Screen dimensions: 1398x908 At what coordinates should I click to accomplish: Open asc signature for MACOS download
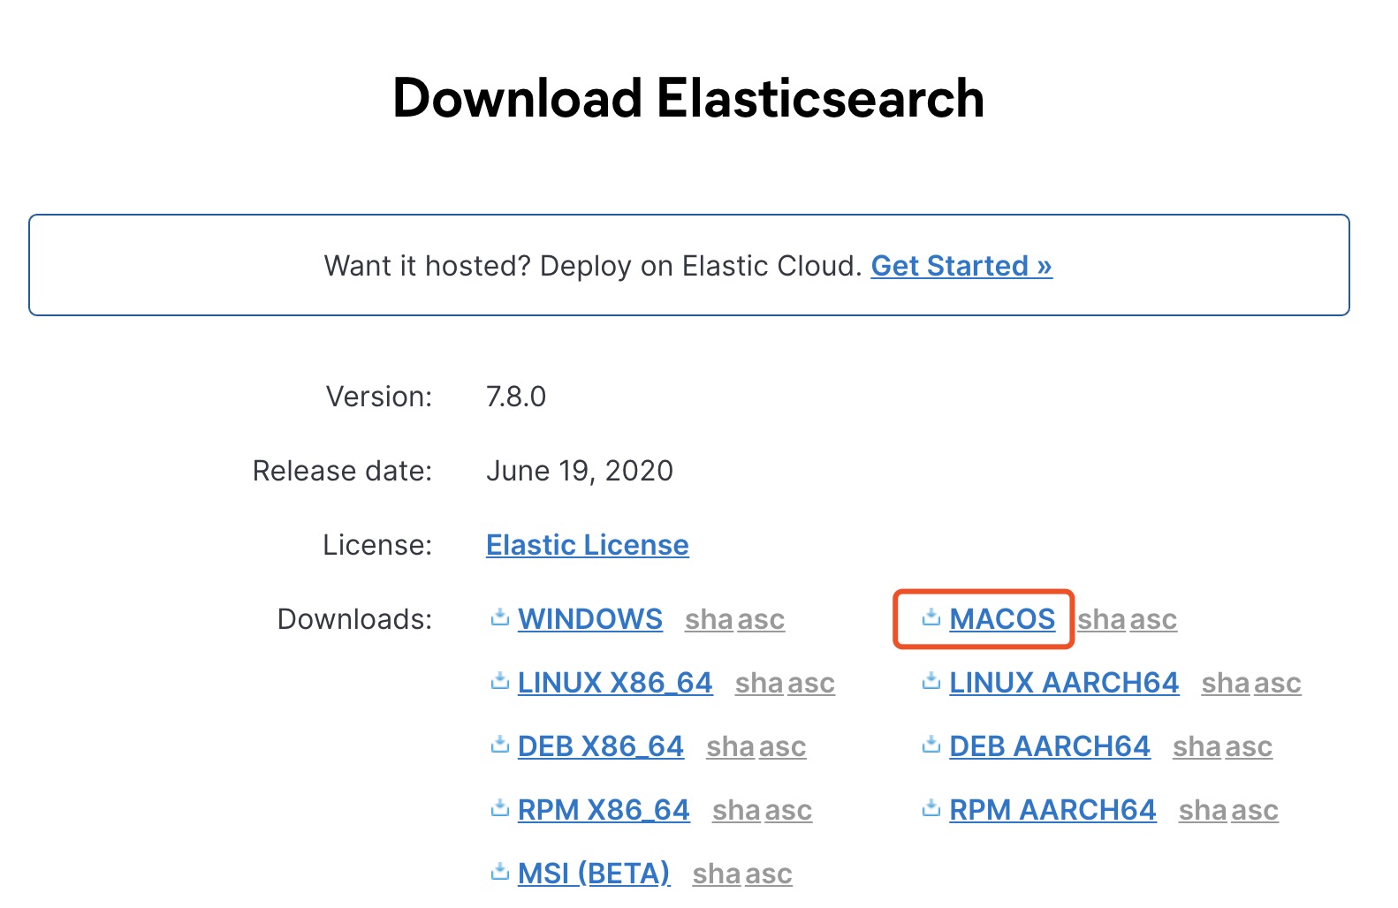point(1152,620)
